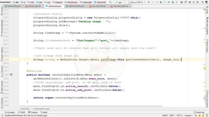Click 'src' breadcrumb in navigation bar
The width and height of the screenshot is (209, 117).
coord(23,2)
